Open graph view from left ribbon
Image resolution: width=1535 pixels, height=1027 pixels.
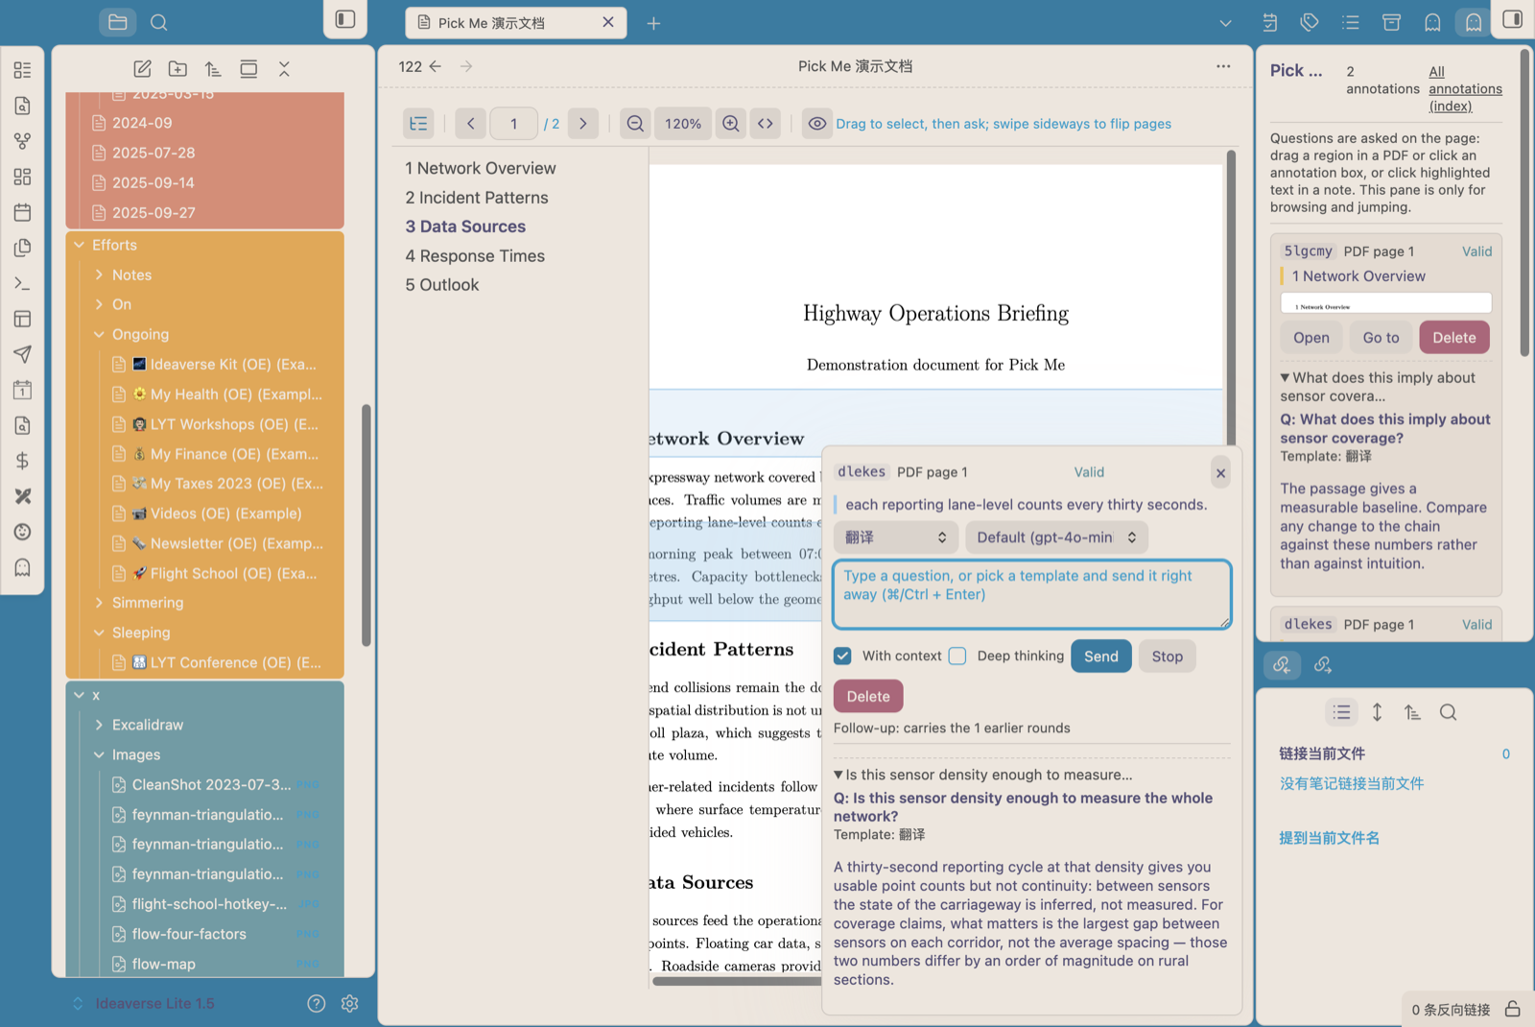click(x=23, y=141)
